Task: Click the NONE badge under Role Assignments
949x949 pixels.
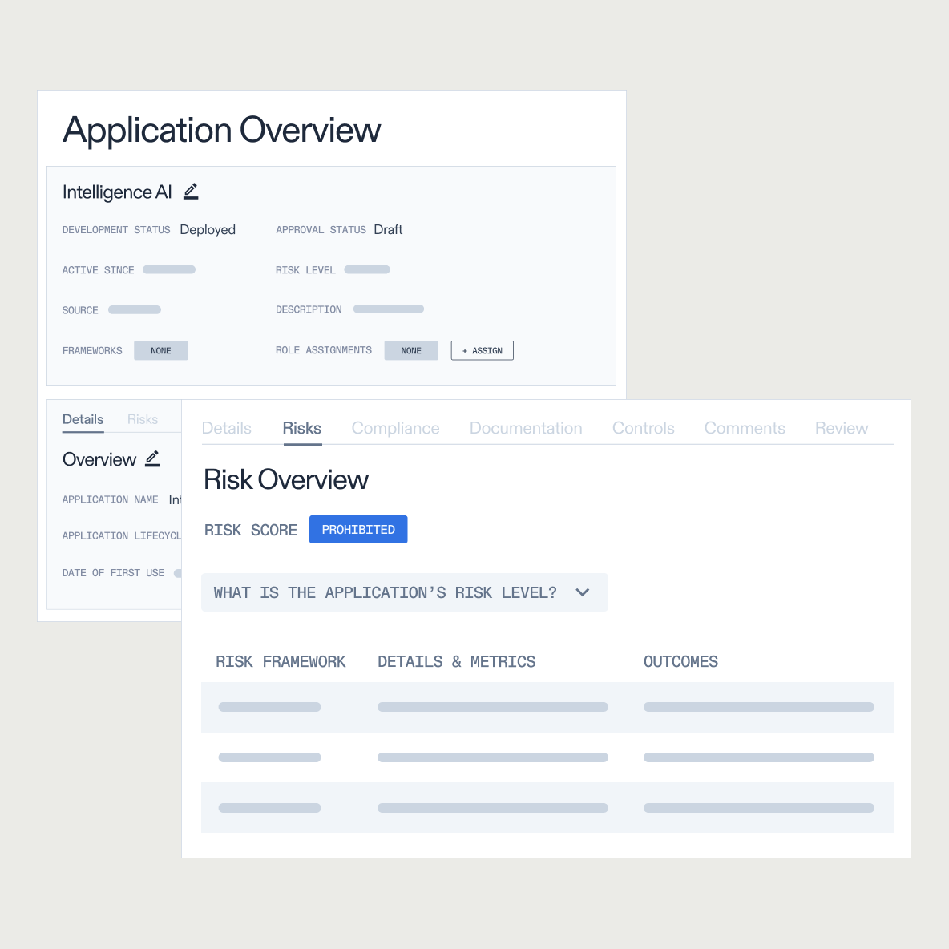Action: pyautogui.click(x=411, y=350)
